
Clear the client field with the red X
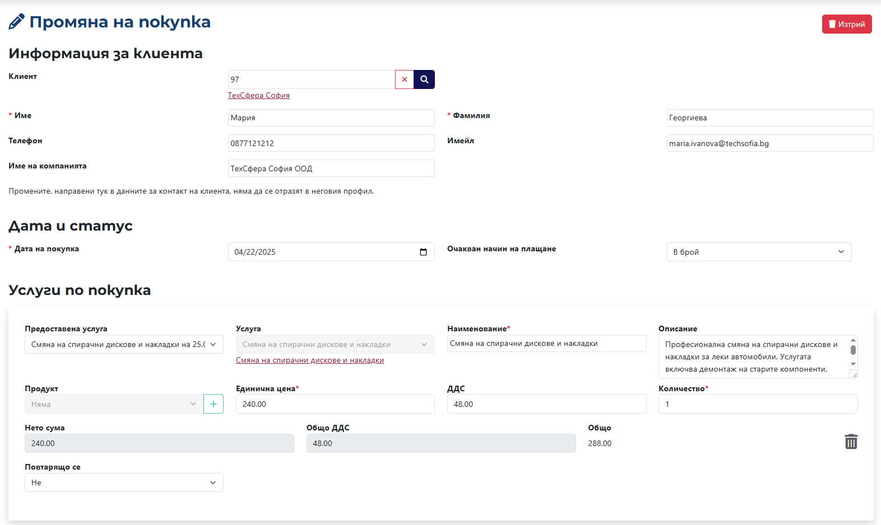(x=405, y=79)
